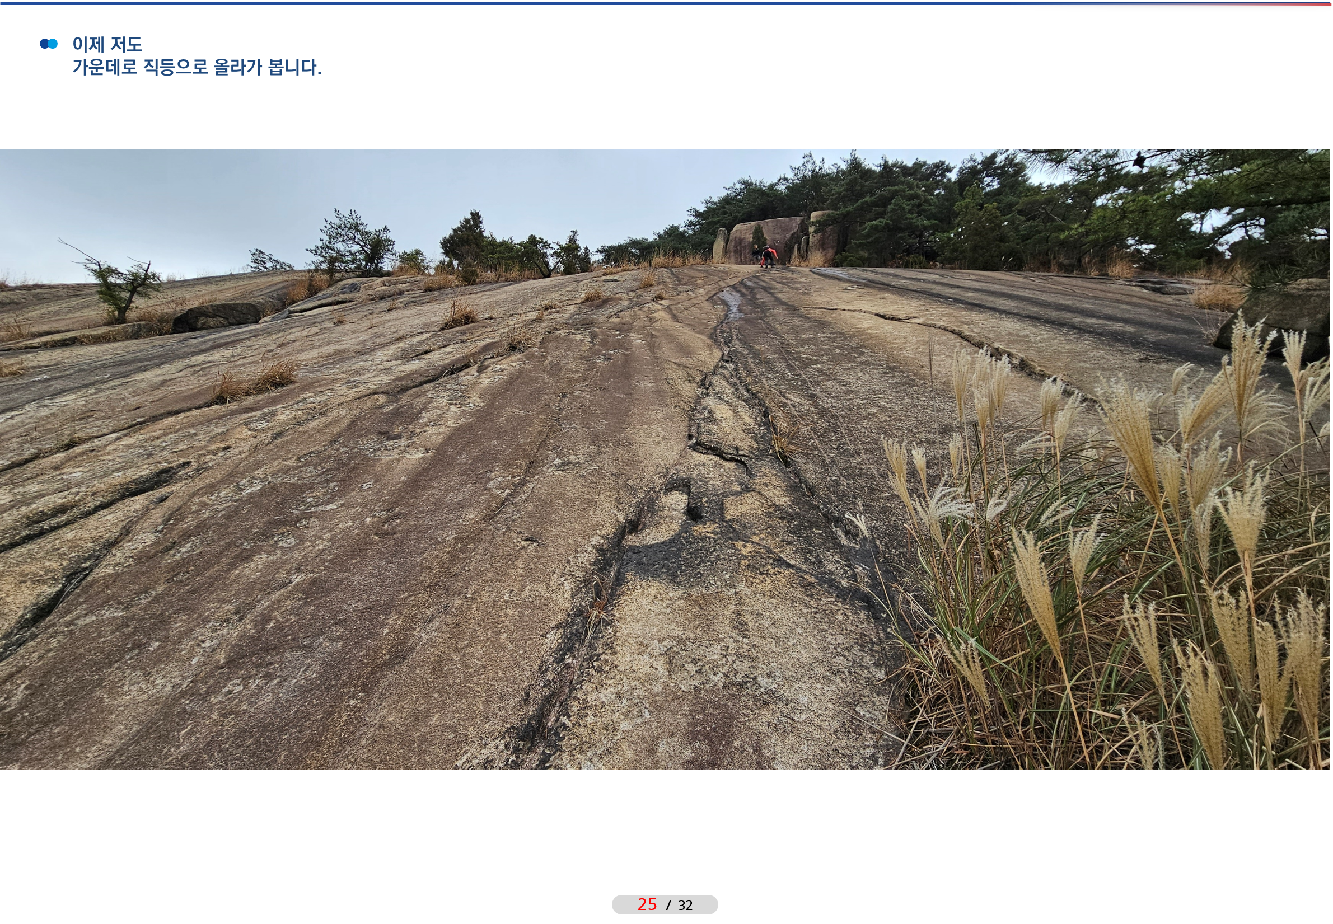
Task: Click the climber in the red jacket
Action: click(769, 255)
